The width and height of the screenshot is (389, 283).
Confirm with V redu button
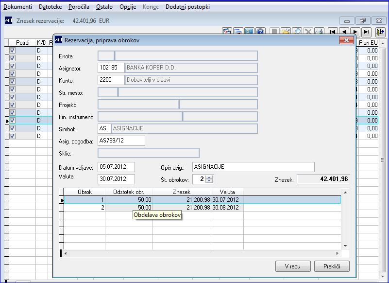coord(293,266)
